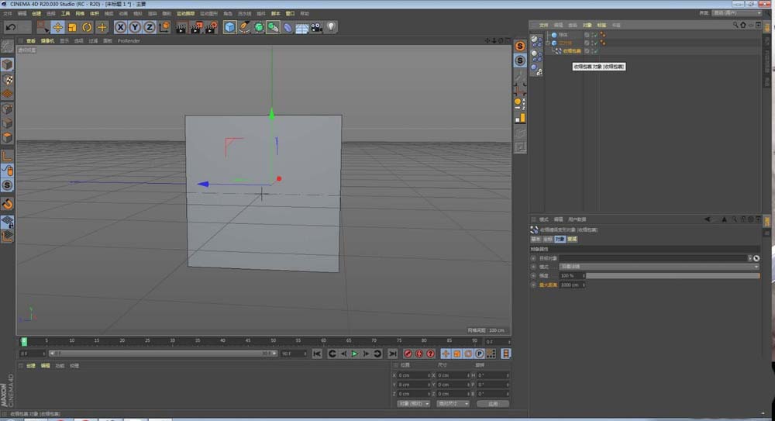
Task: Click the Undo arrow in the toolbar
Action: [x=10, y=27]
